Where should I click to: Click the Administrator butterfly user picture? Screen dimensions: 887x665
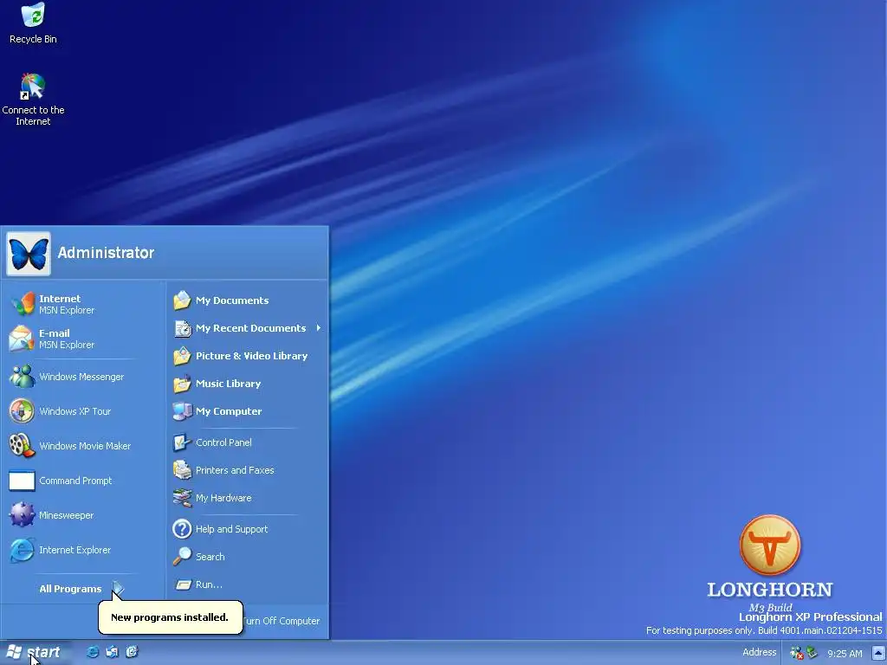tap(29, 254)
